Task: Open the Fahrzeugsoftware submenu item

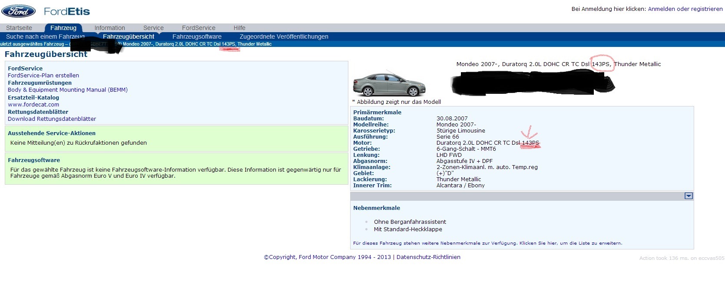Action: click(x=197, y=37)
